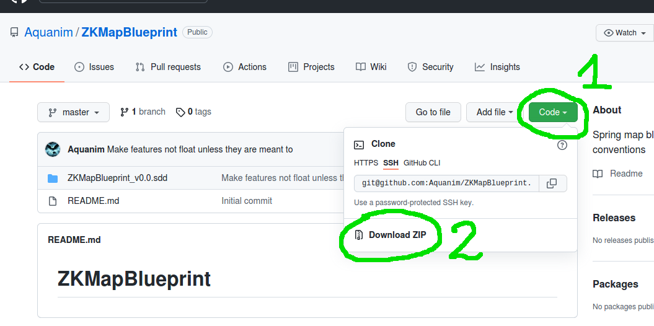The height and width of the screenshot is (326, 654).
Task: Click the clone help question-mark icon
Action: tap(562, 145)
